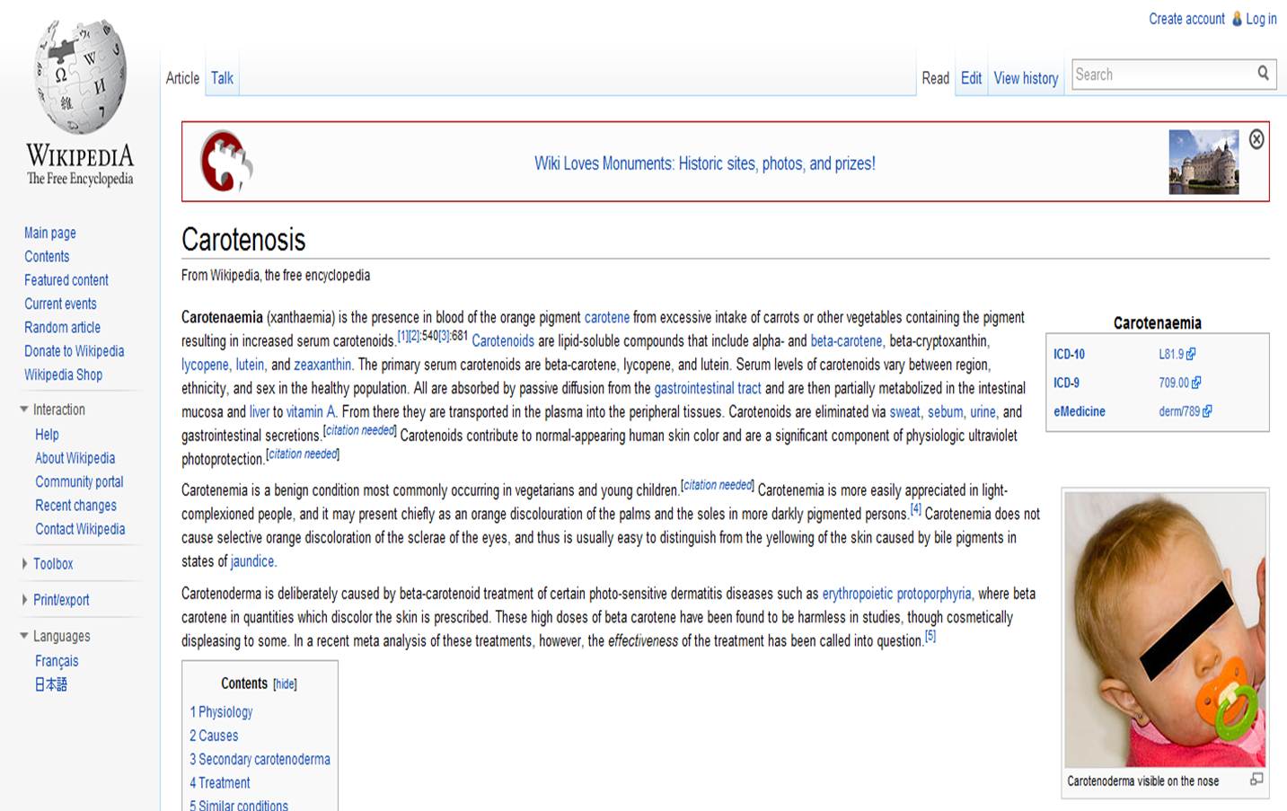Switch to the Article tab

pos(182,78)
